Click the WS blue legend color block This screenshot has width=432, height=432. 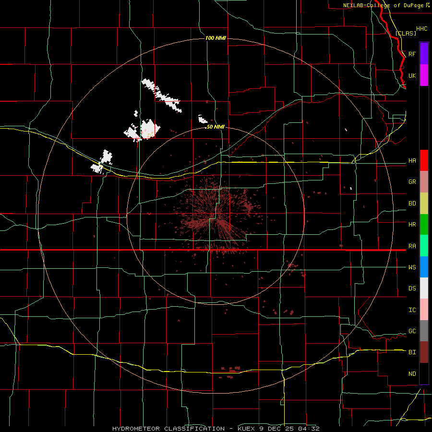click(424, 267)
